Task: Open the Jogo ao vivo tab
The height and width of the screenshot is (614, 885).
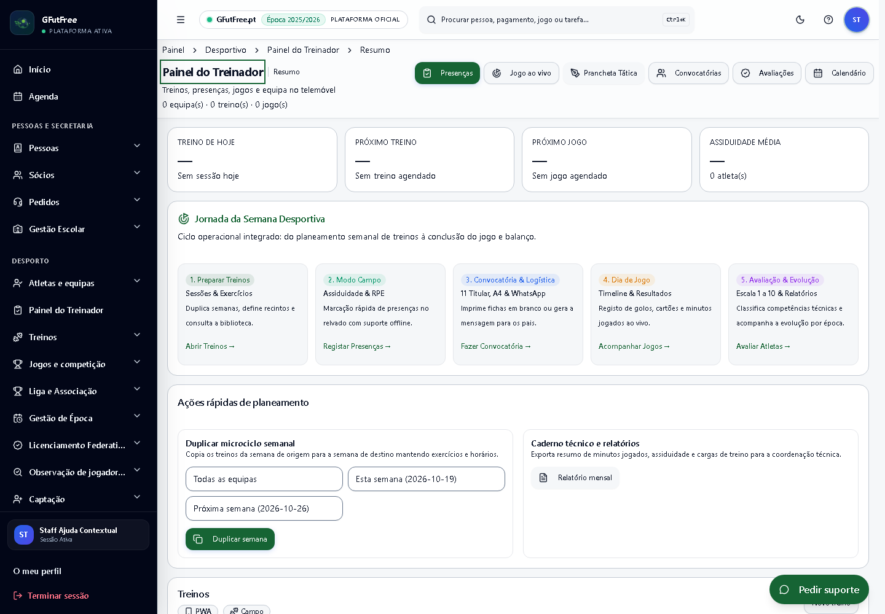Action: (521, 73)
